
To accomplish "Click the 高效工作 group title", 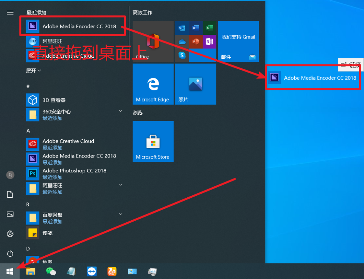I will (x=142, y=12).
